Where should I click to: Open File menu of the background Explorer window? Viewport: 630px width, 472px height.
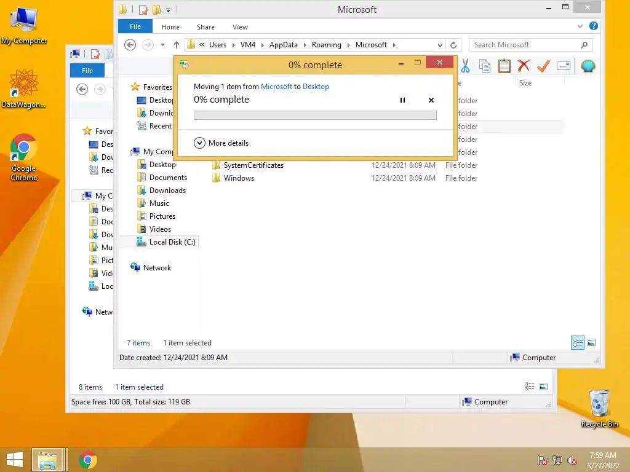coord(87,71)
